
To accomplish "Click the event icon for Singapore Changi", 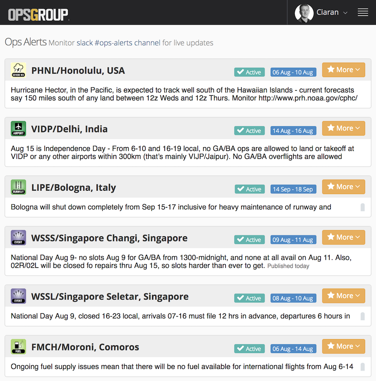I will coord(18,238).
